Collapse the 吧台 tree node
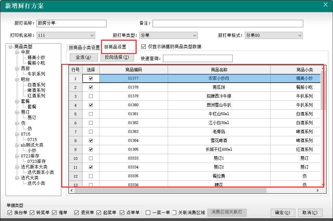Image resolution: width=333 pixels, height=221 pixels. (x=18, y=79)
